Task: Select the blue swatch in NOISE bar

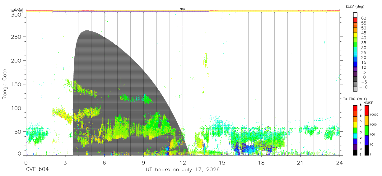Action: click(x=366, y=140)
